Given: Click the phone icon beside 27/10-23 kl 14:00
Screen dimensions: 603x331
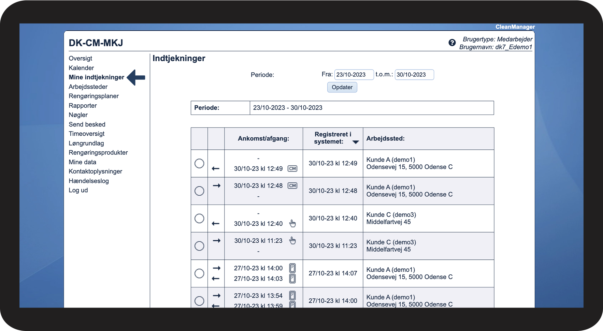Looking at the screenshot, I should 292,268.
